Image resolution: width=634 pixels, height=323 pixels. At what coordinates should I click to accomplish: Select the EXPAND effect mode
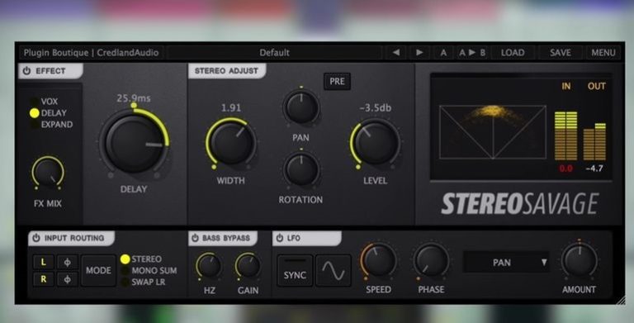point(52,125)
